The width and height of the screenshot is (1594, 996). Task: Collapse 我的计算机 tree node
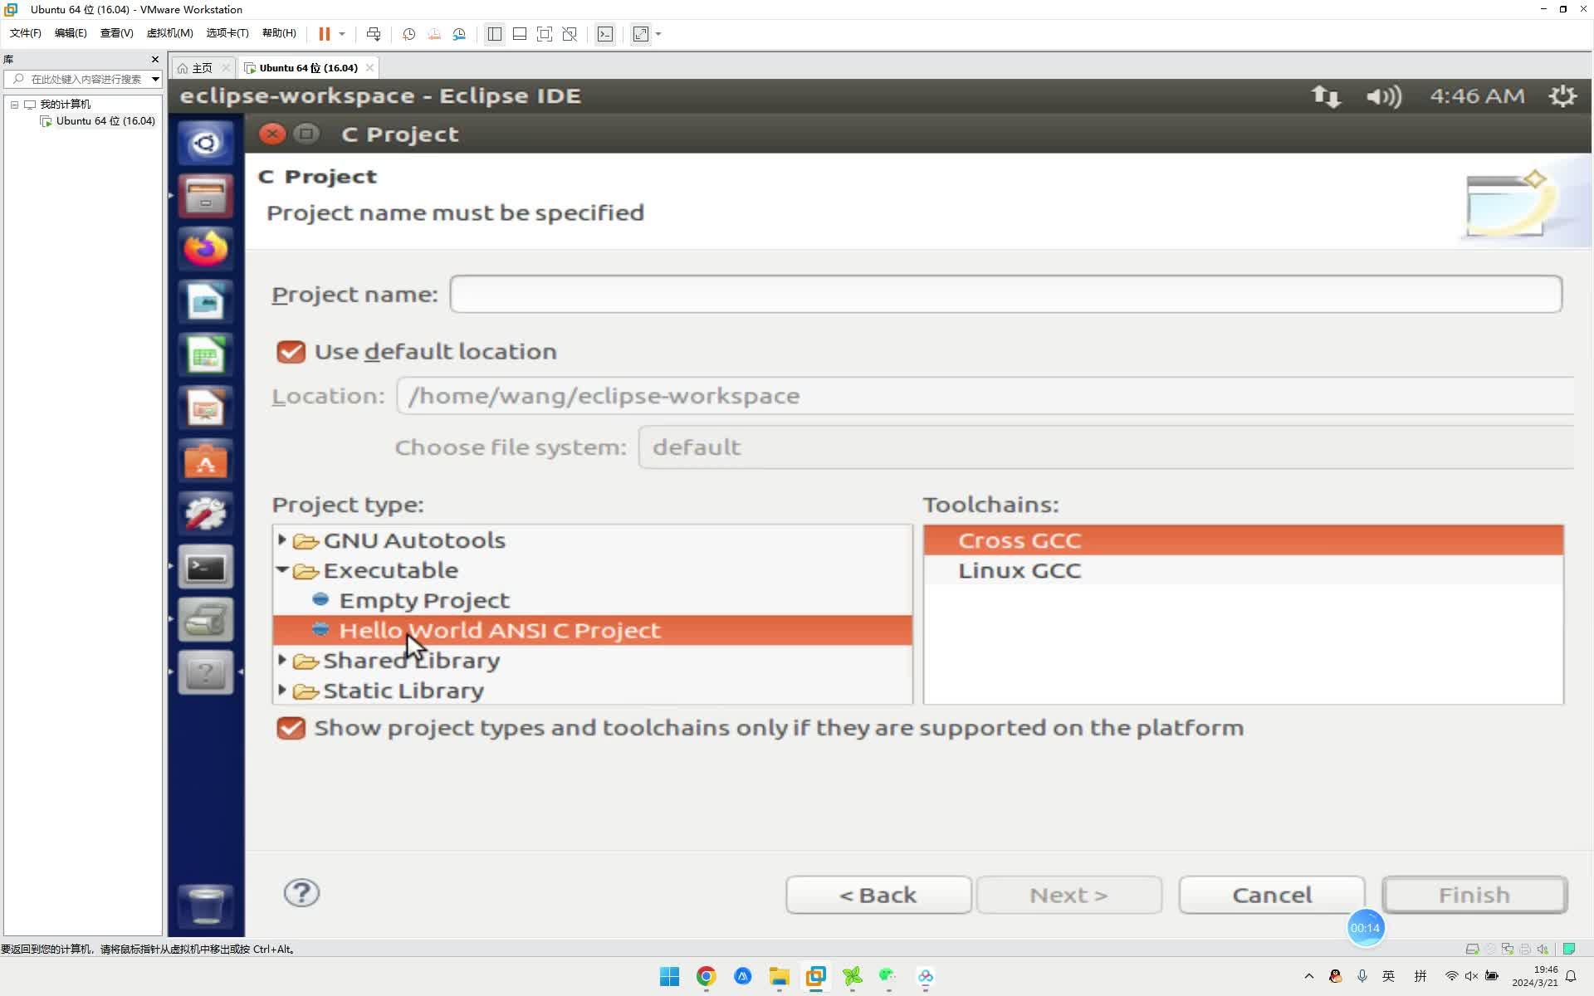pos(14,105)
